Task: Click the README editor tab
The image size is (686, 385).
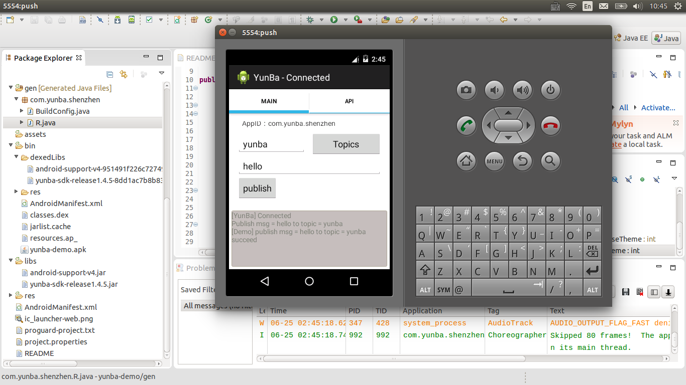Action: (196, 58)
